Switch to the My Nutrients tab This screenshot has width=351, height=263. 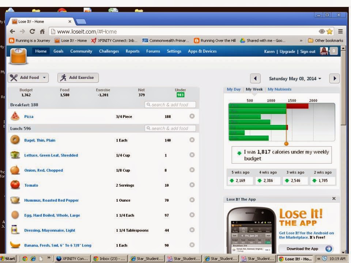pyautogui.click(x=280, y=89)
